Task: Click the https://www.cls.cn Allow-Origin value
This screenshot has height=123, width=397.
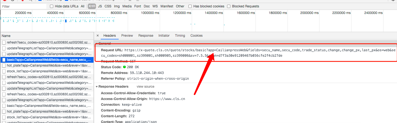Action: tap(167, 99)
